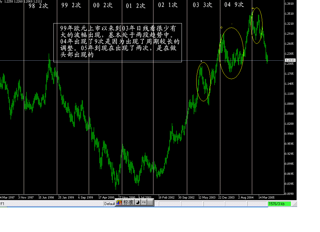Toggle the IME punctuation mode icon
This screenshot has height=232, width=320.
pos(144,202)
